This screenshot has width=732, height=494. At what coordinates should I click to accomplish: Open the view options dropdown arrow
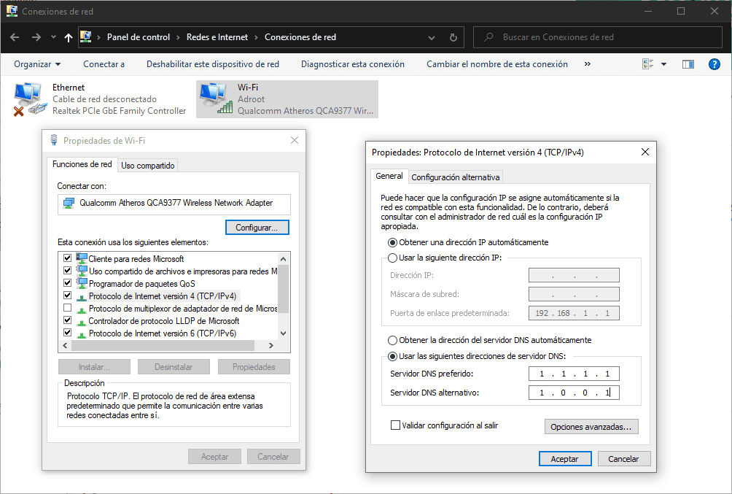(x=664, y=64)
